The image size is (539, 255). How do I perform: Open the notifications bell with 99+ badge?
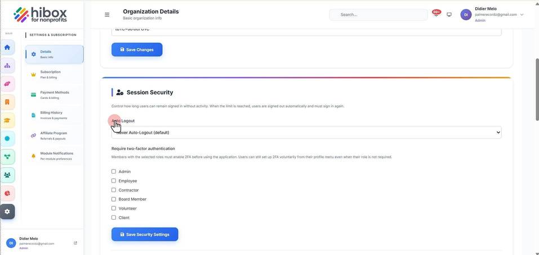436,13
